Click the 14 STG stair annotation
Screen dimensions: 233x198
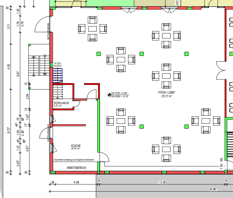[57, 64]
